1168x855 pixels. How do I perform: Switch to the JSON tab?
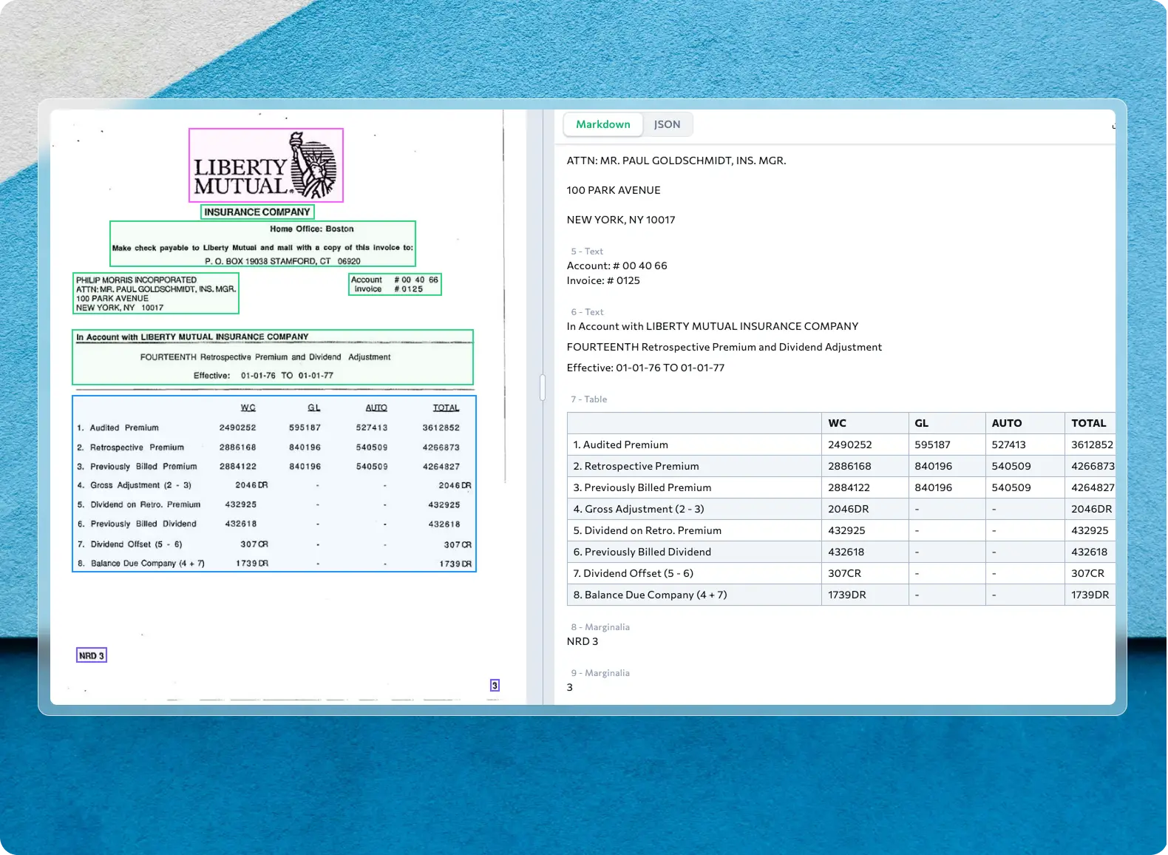tap(667, 124)
